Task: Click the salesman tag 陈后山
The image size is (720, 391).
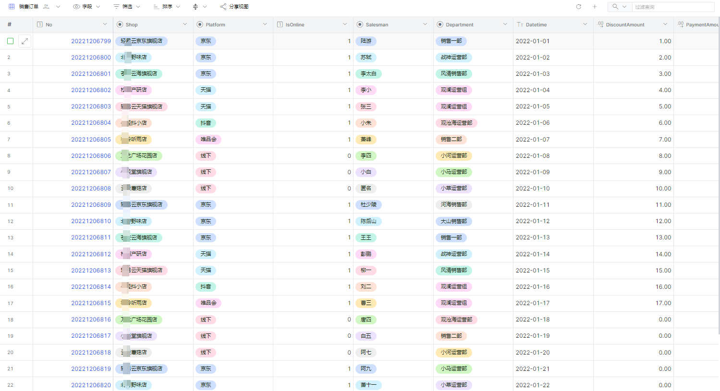Action: (368, 222)
